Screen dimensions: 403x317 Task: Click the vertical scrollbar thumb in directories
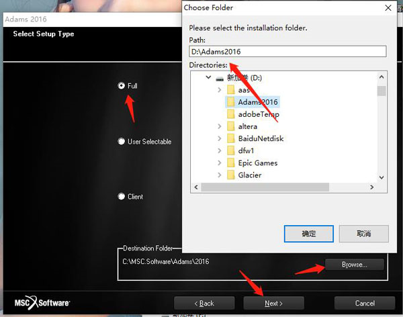pos(382,91)
